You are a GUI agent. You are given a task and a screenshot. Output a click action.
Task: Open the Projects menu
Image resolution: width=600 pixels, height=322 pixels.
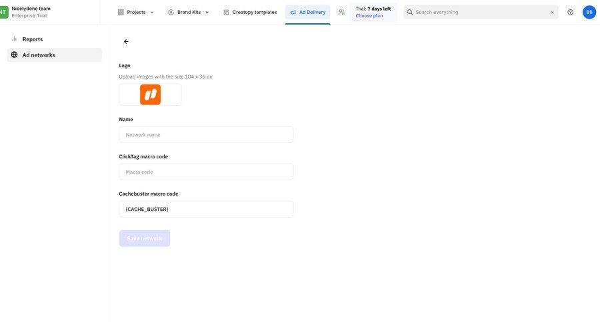(x=136, y=12)
